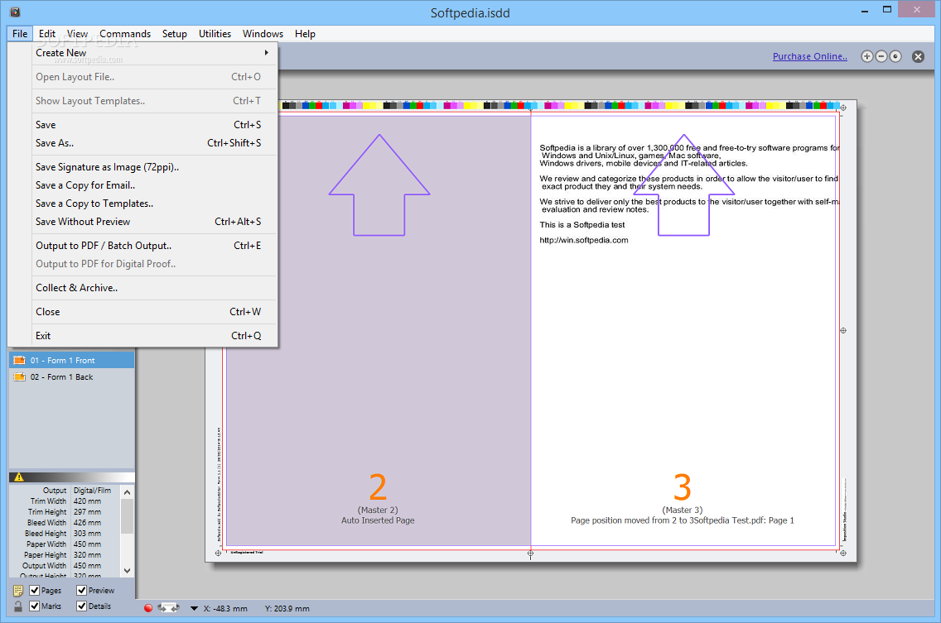Viewport: 941px width, 623px height.
Task: Select 01 - Form 1 Front in list
Action: [x=71, y=361]
